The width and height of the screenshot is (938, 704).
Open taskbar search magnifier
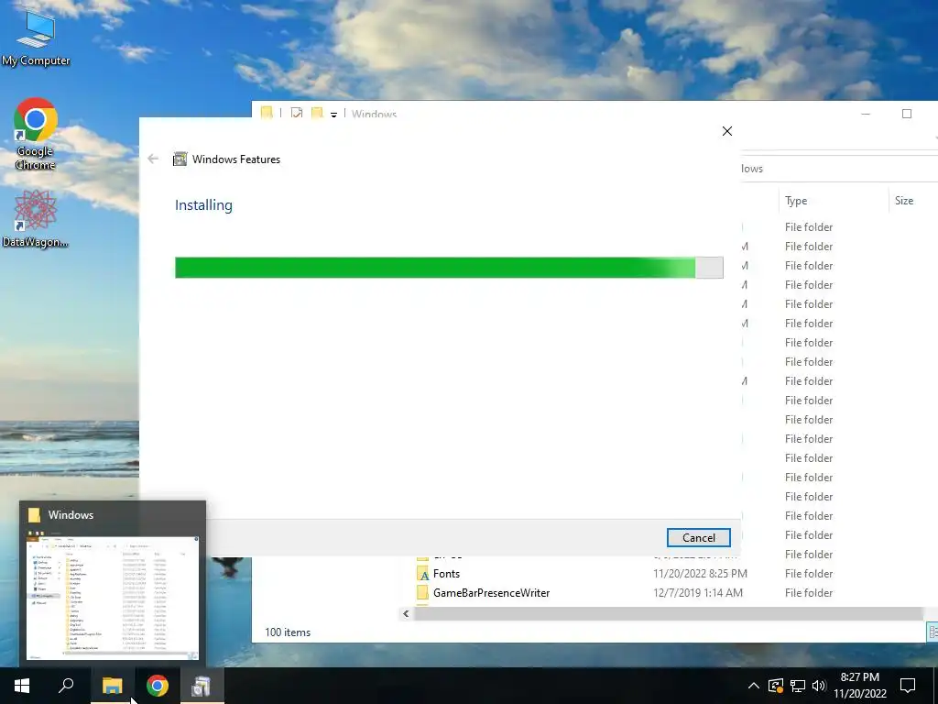point(66,686)
